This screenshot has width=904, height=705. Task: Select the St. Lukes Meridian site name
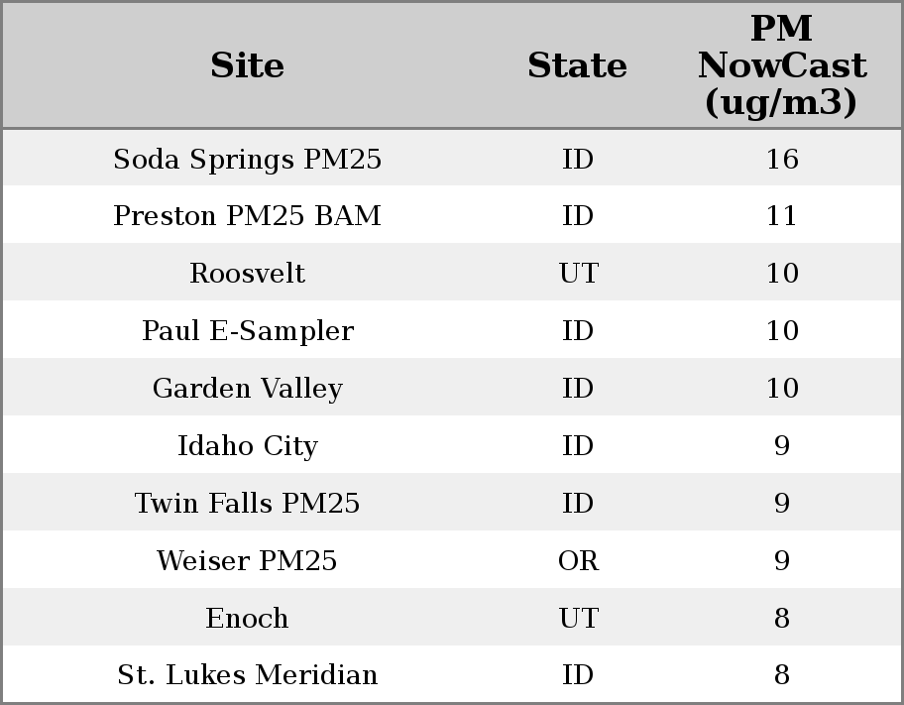click(x=247, y=675)
